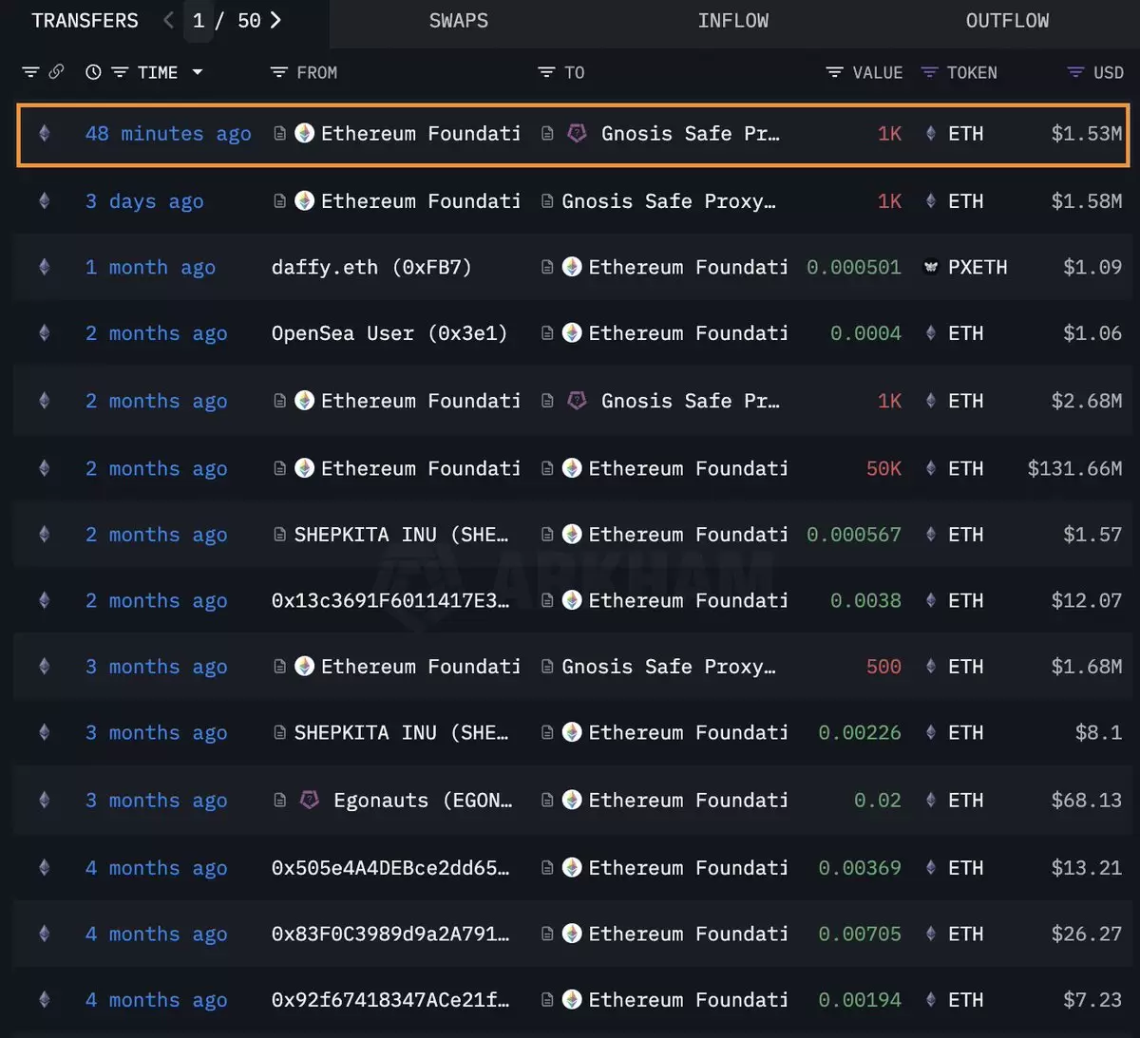Open address 0x13c3691F6011417E3…
Viewport: 1140px width, 1038px height.
coord(390,600)
